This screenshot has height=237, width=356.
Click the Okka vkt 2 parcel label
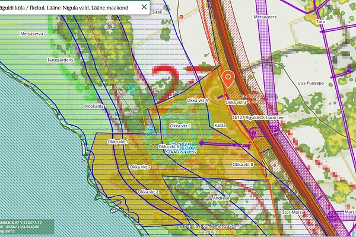(148, 192)
